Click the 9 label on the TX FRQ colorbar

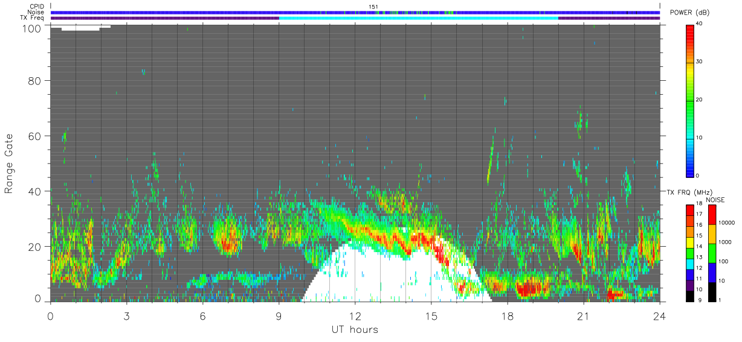(698, 300)
